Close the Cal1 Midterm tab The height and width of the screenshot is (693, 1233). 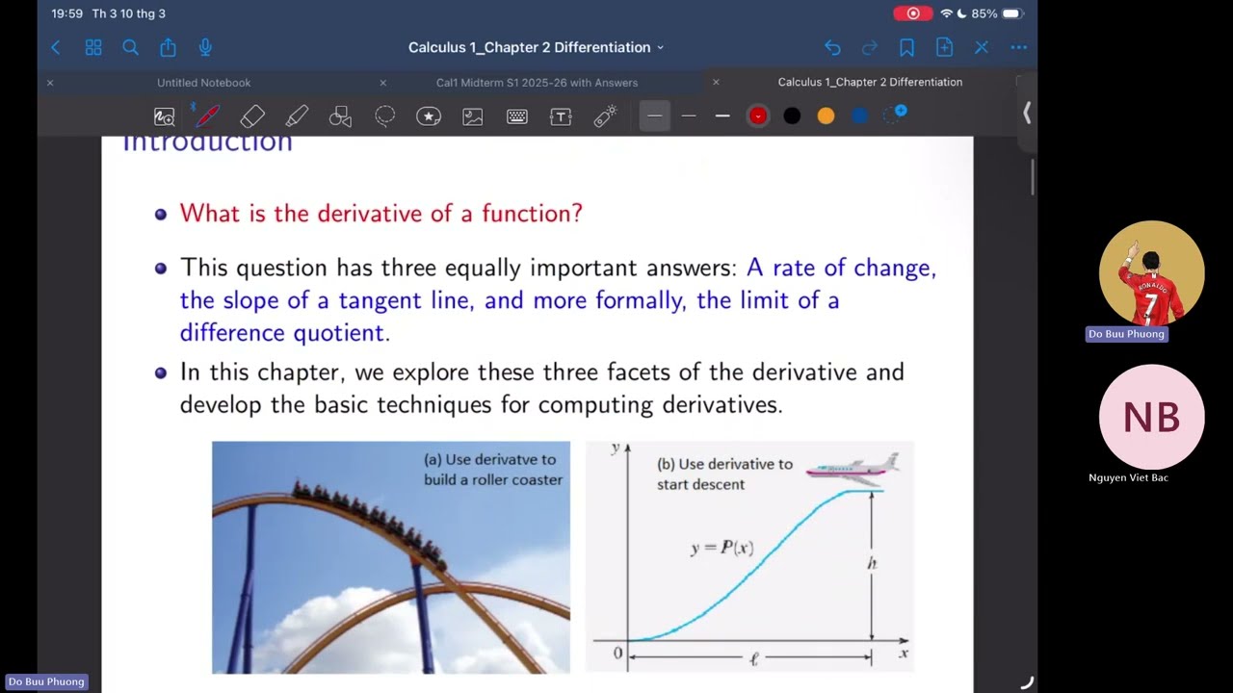tap(382, 83)
